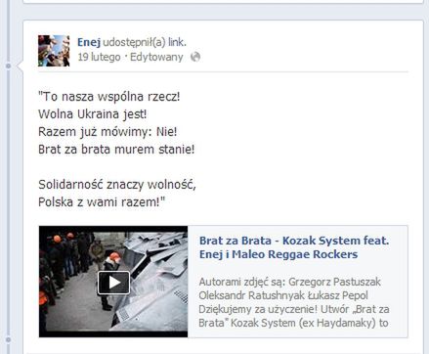The height and width of the screenshot is (354, 429).
Task: Click the line 'To nasza wspólna rzecz!'
Action: click(109, 97)
